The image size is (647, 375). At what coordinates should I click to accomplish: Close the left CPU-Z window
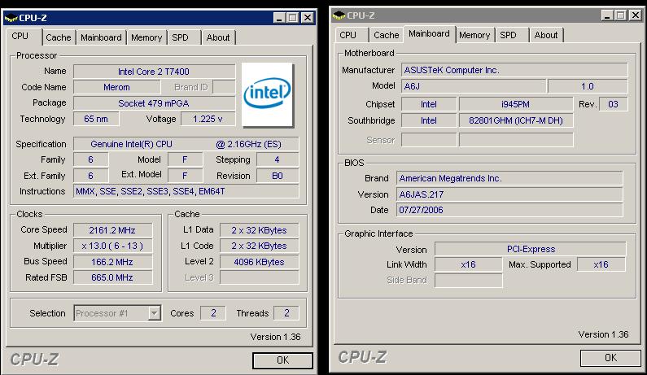coord(308,18)
